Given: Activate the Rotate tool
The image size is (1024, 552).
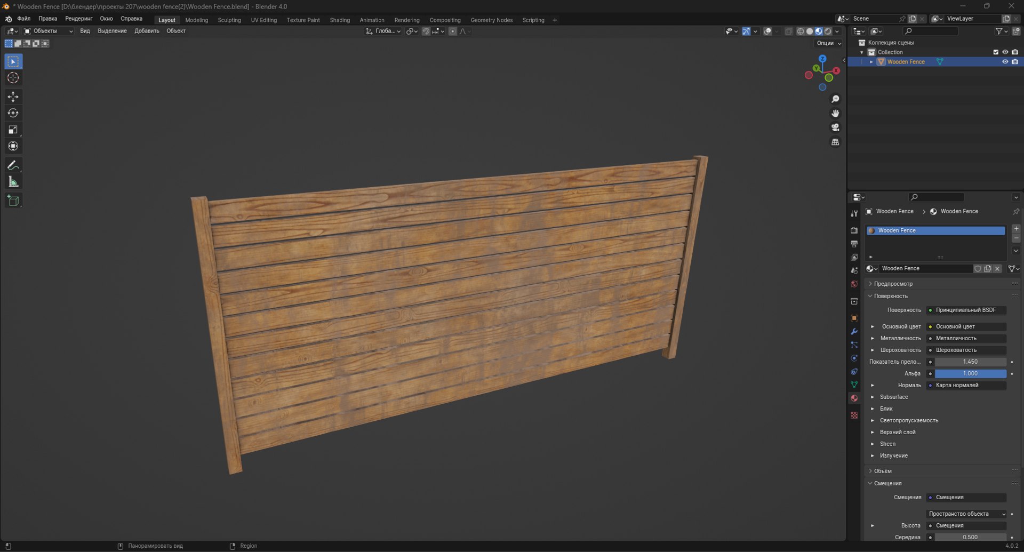Looking at the screenshot, I should tap(13, 113).
